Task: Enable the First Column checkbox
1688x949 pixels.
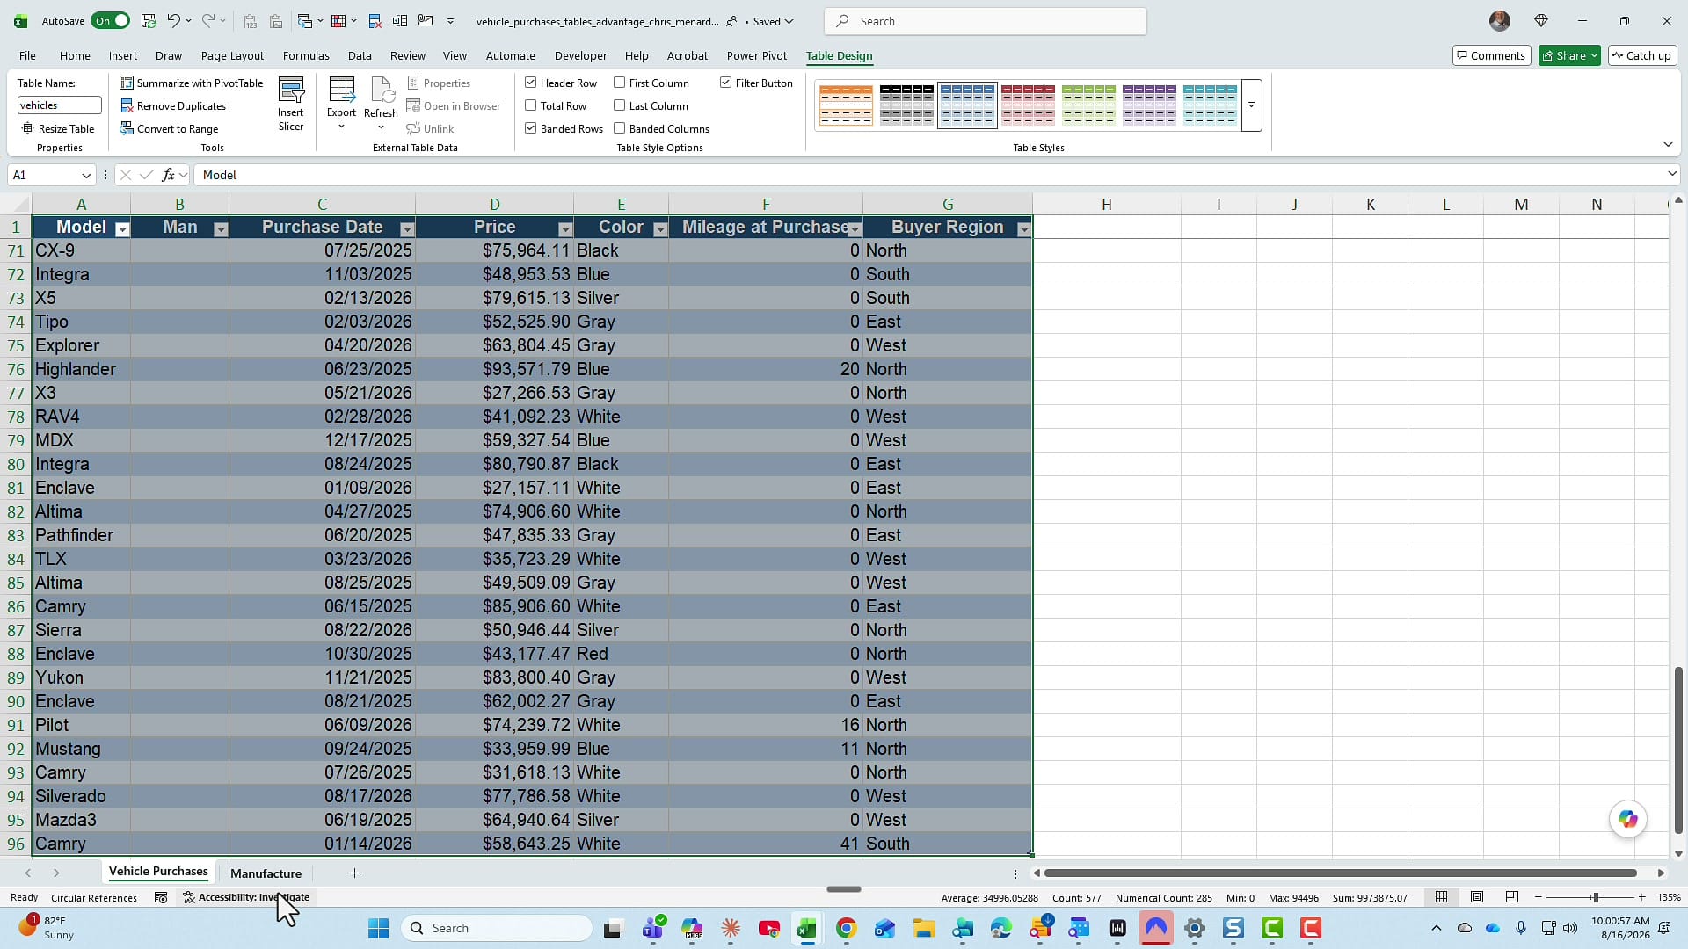Action: tap(620, 83)
